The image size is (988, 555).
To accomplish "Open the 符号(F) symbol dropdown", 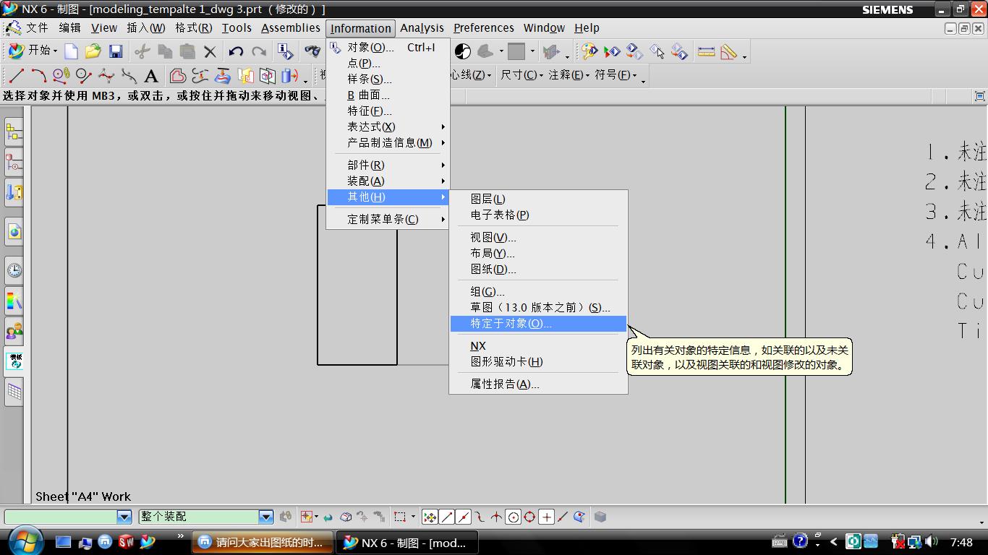I will click(616, 75).
